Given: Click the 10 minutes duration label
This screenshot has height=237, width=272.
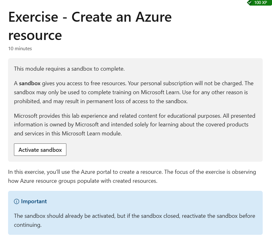Looking at the screenshot, I should tap(20, 49).
